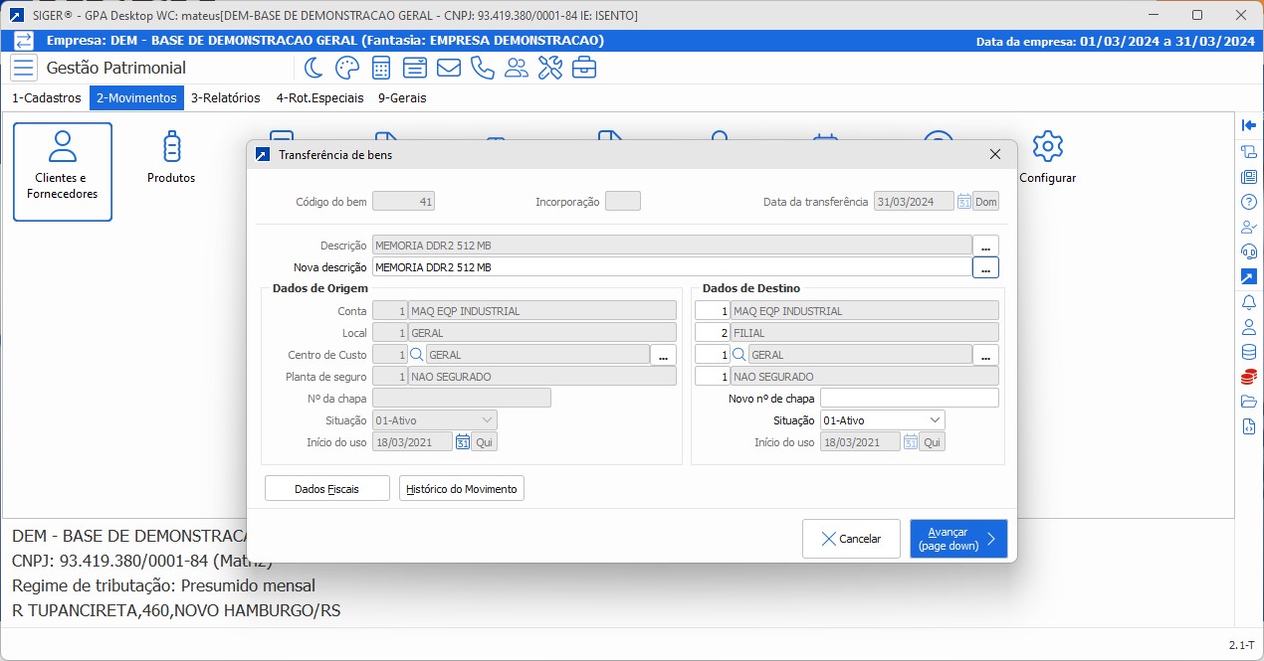1264x661 pixels.
Task: Expand the destination Situação dropdown
Action: coord(935,420)
